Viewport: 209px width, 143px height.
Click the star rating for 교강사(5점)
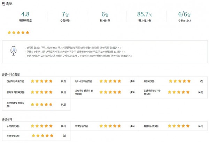[x=180, y=81]
